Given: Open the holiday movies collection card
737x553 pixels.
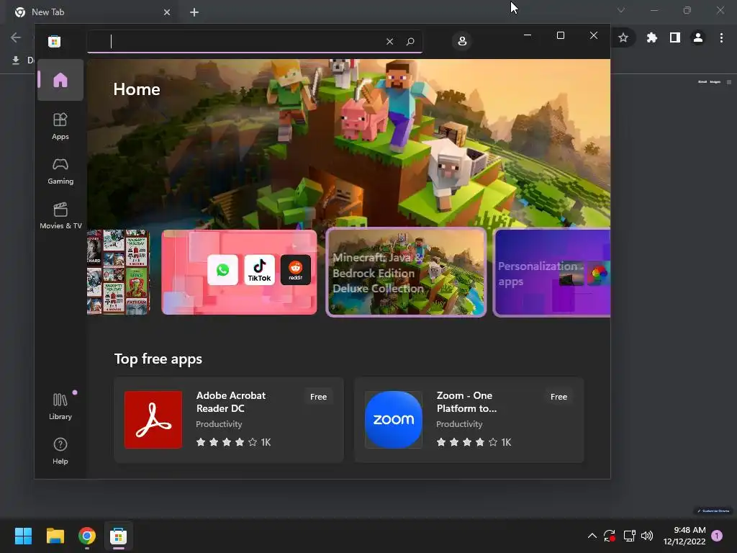Looking at the screenshot, I should [x=118, y=271].
